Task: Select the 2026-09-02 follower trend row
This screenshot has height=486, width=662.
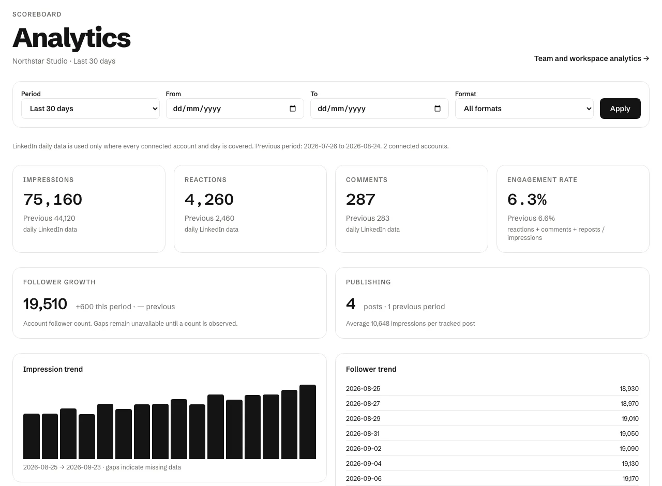Action: (x=492, y=449)
